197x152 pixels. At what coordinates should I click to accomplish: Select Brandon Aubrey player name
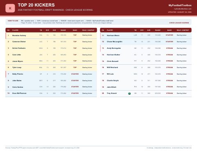tap(19, 35)
